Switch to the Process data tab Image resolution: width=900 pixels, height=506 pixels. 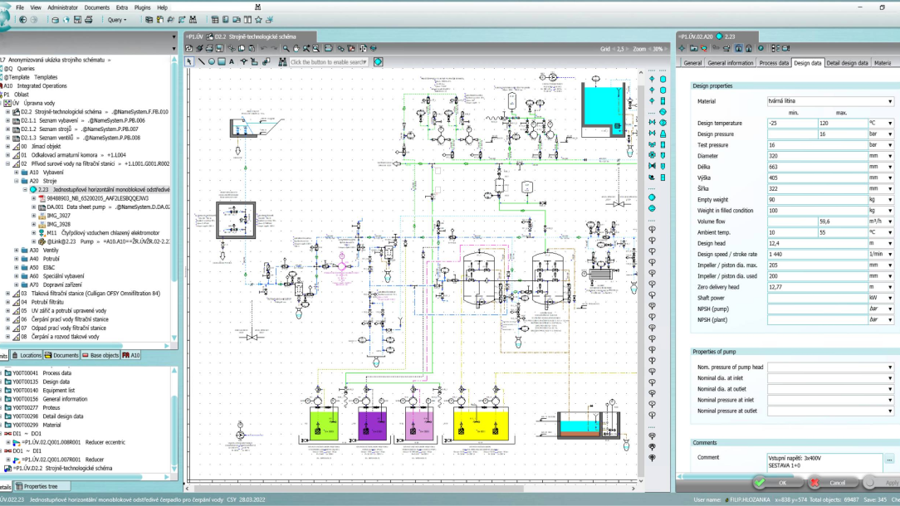tap(773, 63)
